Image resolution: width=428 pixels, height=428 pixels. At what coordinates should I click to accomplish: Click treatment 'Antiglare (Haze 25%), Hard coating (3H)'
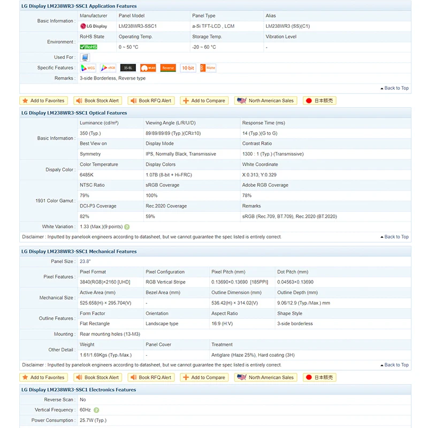coord(253,355)
